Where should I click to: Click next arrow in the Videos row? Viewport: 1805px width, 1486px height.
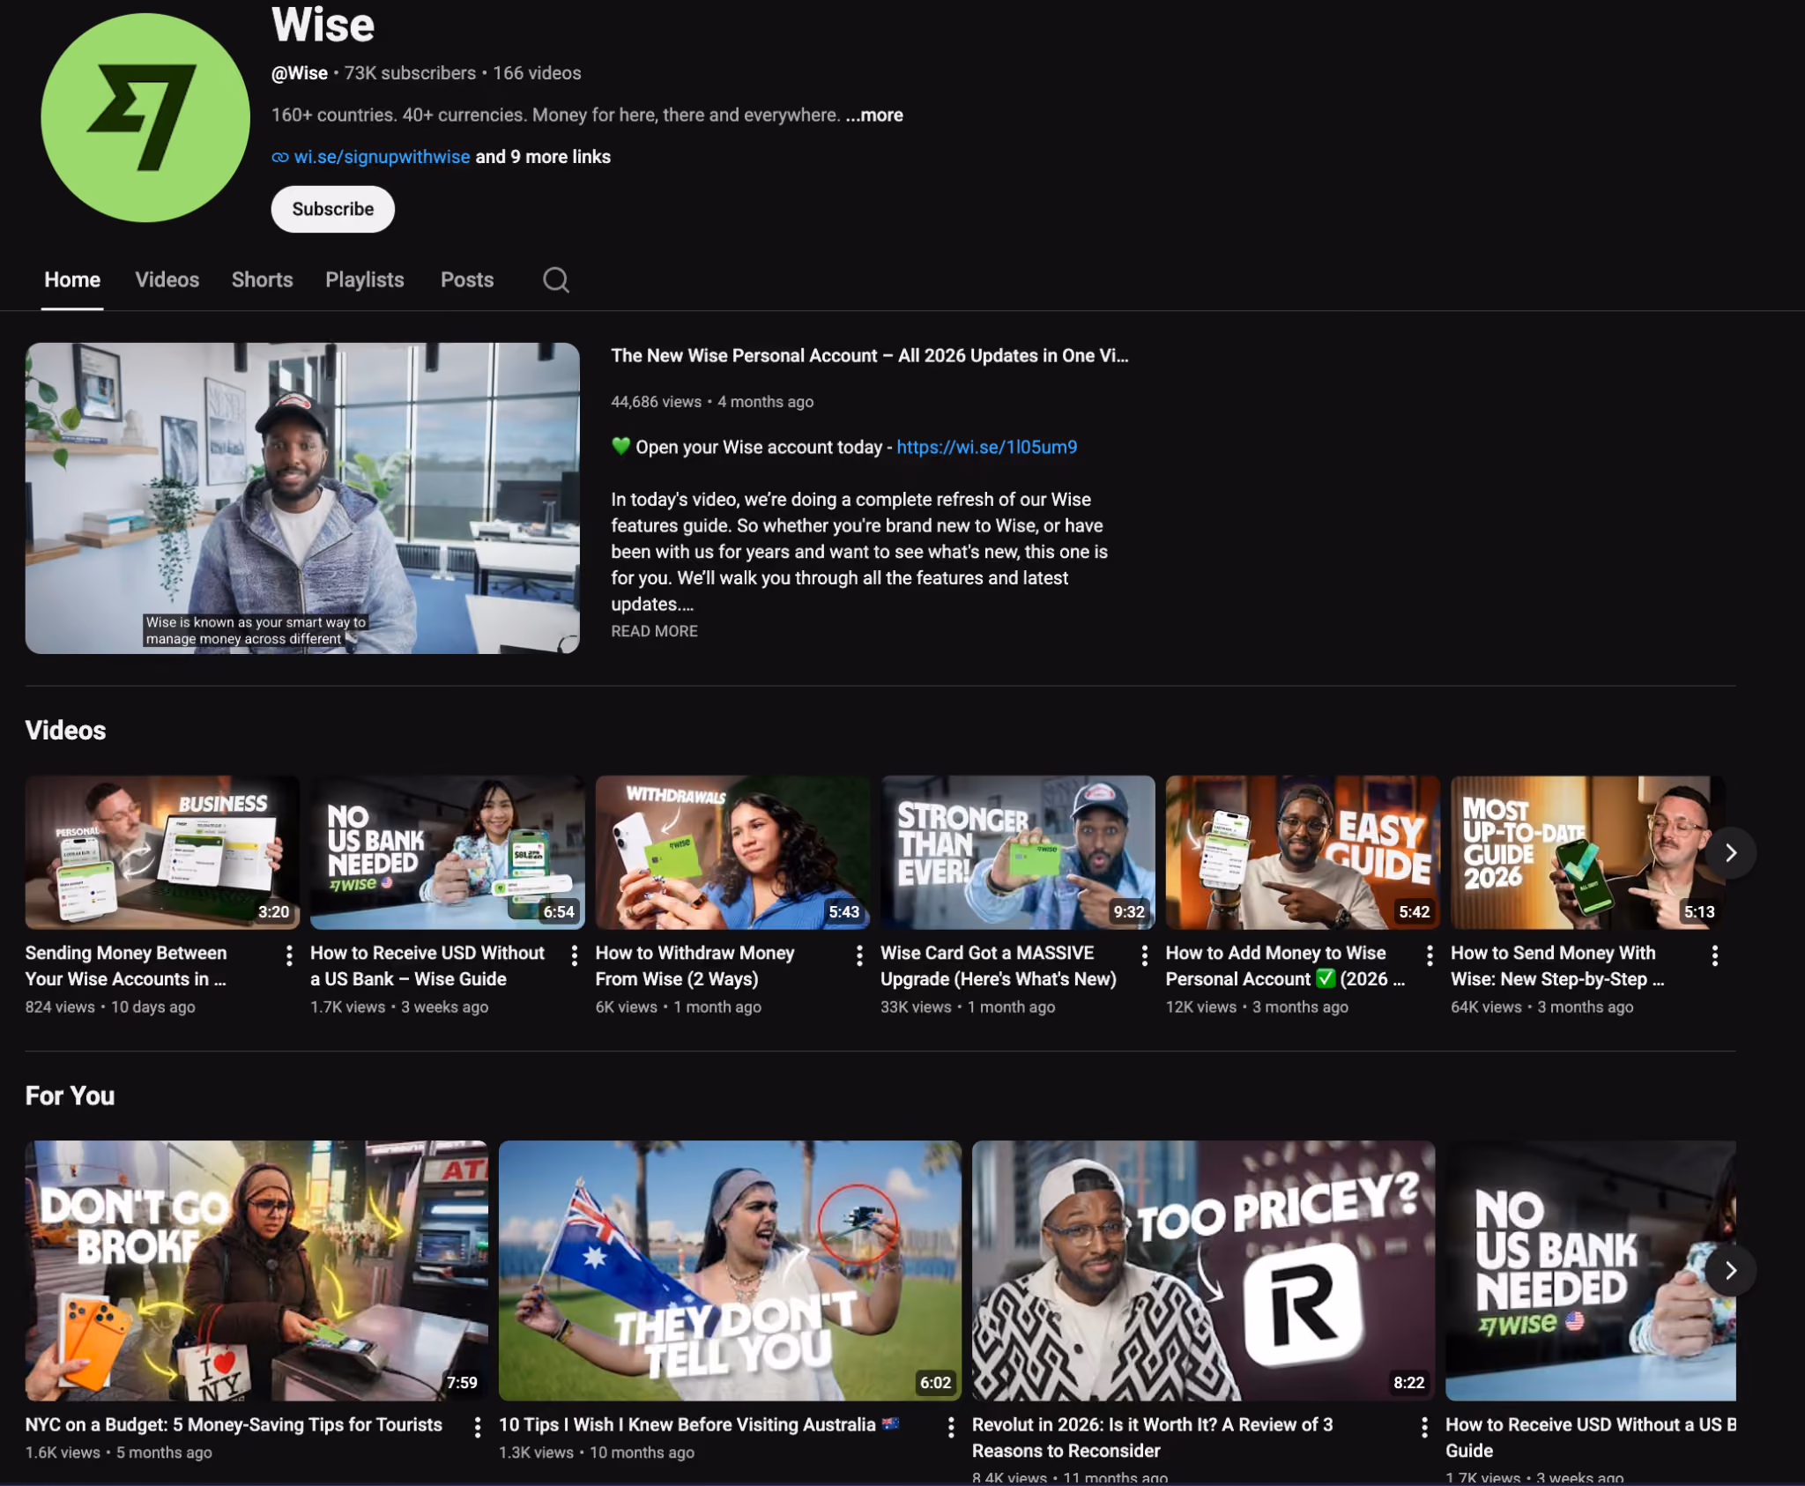point(1731,853)
